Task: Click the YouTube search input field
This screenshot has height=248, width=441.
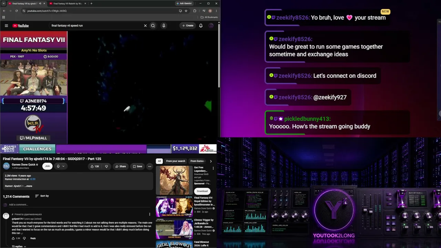Action: tap(96, 25)
